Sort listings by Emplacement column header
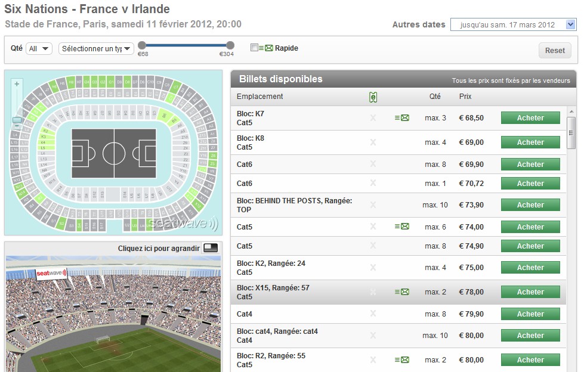The image size is (584, 372). point(259,96)
